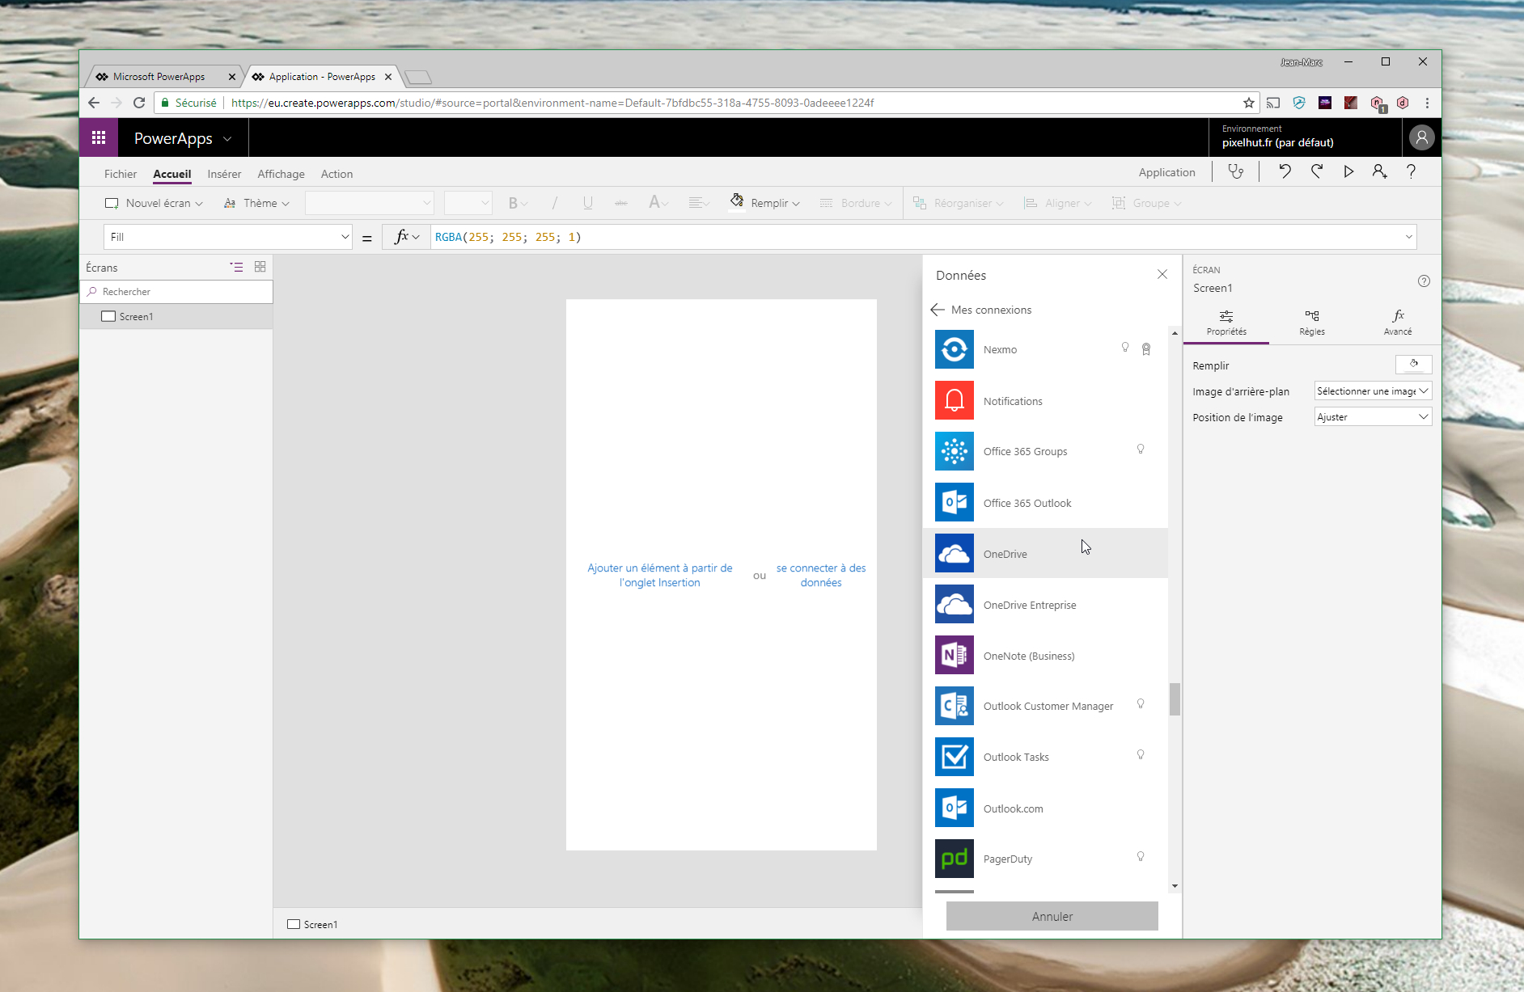
Task: Click the Redo arrow icon
Action: (1317, 171)
